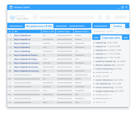This screenshot has width=139, height=114.
Task: Select academy.netpeak.net in site structure
Action: point(106,61)
